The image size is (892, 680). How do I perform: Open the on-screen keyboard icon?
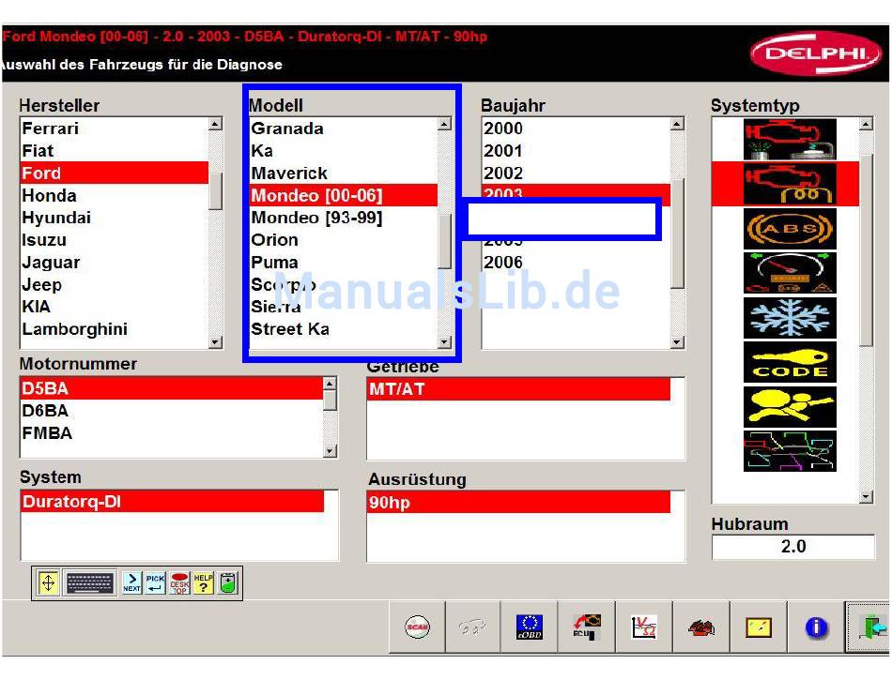(90, 582)
